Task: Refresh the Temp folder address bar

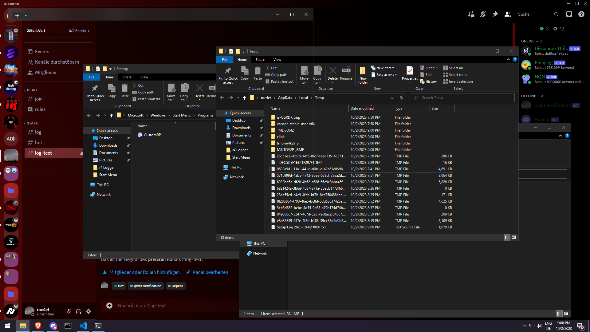Action: (x=401, y=98)
